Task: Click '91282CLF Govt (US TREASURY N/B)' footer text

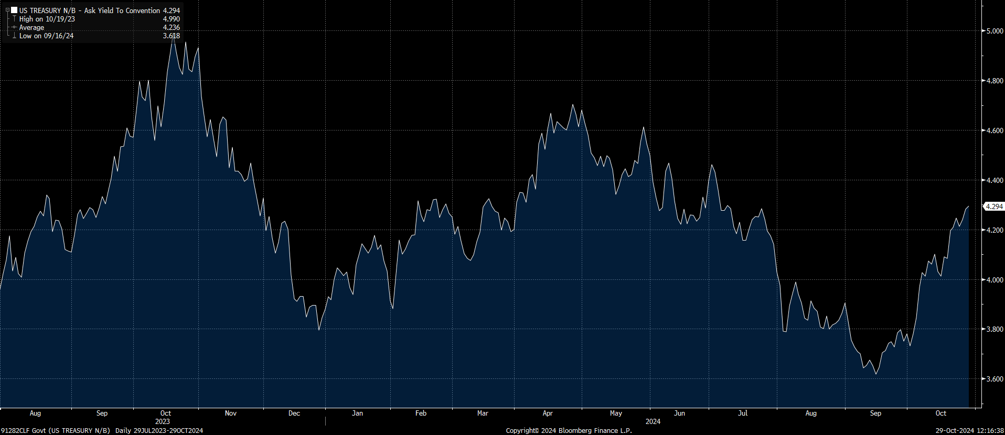Action: (x=56, y=431)
